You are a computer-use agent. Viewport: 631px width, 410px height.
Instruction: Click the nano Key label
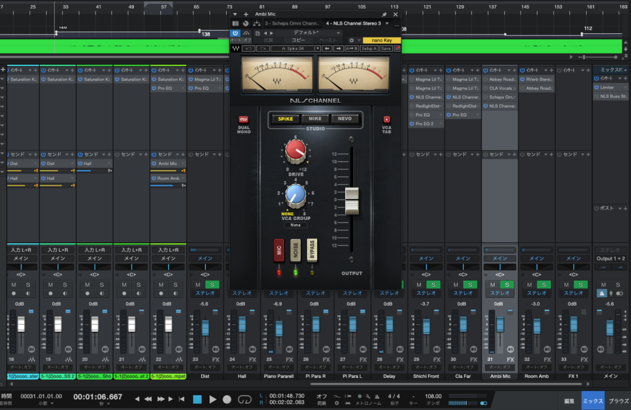pyautogui.click(x=382, y=40)
